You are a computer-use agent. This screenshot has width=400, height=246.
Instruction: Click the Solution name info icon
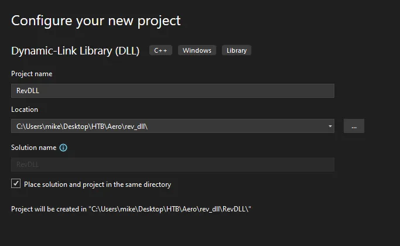click(x=63, y=148)
